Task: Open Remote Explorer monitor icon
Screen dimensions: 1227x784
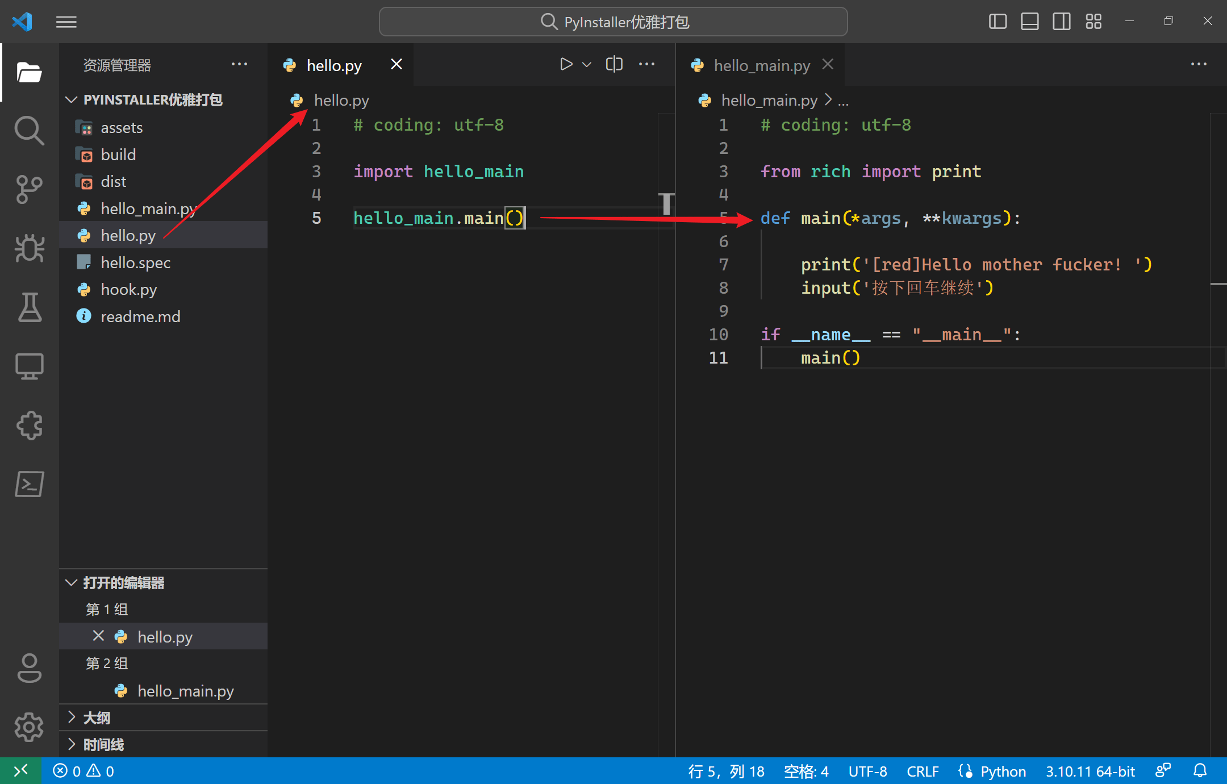Action: pos(29,366)
